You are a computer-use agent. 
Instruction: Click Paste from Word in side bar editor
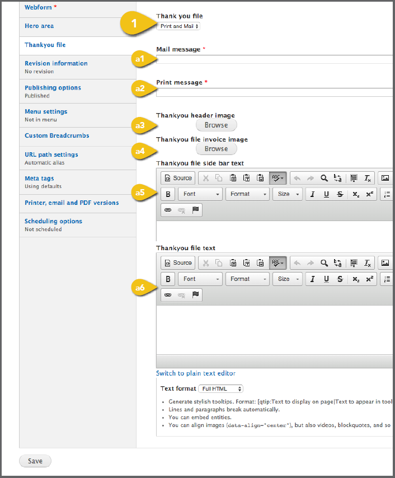click(x=260, y=178)
